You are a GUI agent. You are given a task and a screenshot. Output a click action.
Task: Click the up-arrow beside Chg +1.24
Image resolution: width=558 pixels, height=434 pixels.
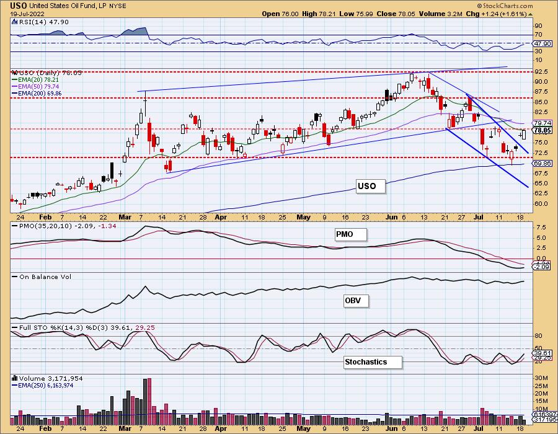(530, 14)
